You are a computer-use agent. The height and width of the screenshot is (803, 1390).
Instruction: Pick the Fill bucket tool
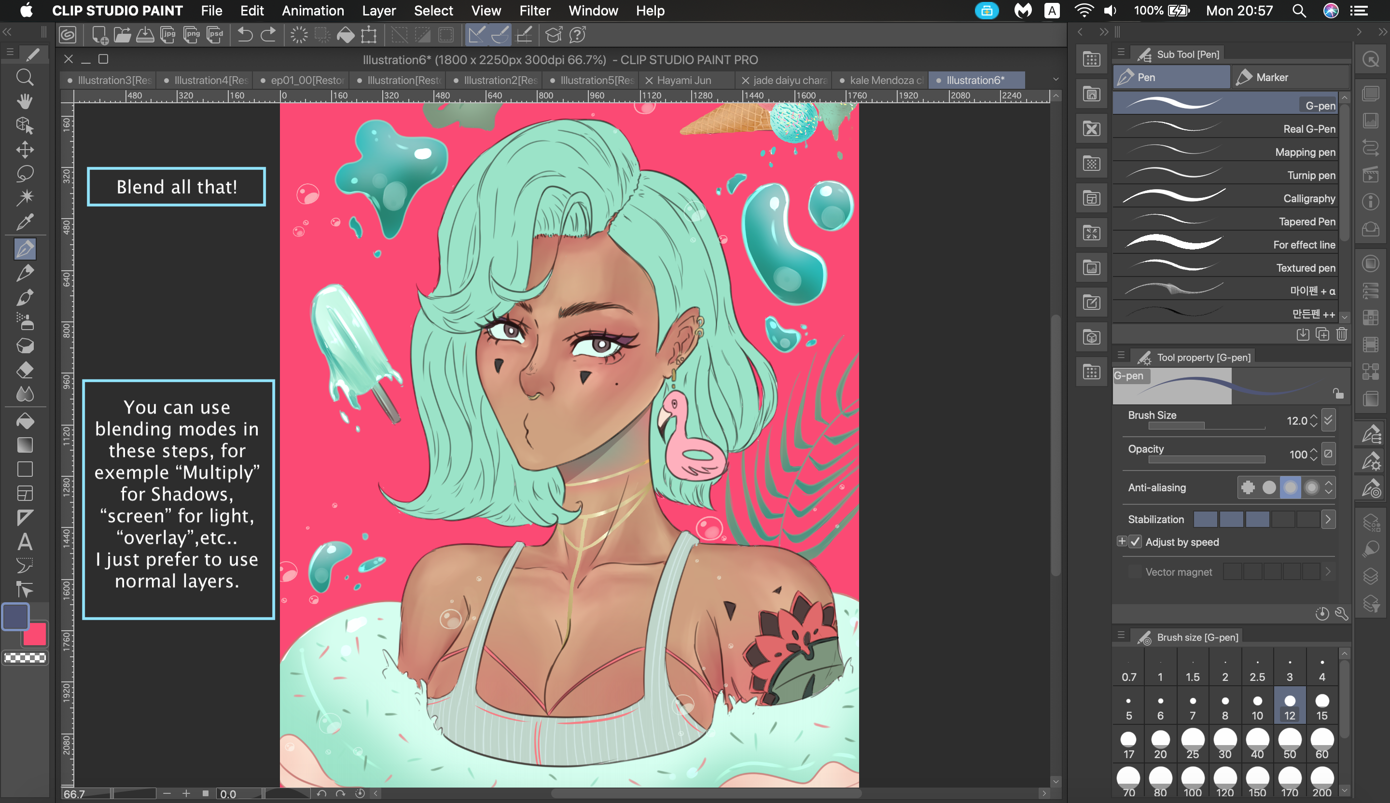pyautogui.click(x=24, y=421)
